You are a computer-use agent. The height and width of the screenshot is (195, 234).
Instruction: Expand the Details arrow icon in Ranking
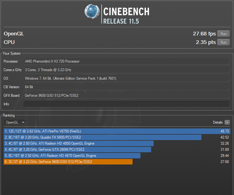pyautogui.click(x=227, y=122)
